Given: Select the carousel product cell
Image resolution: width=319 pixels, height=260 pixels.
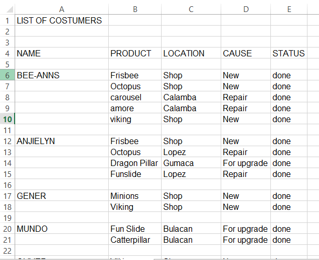Looking at the screenshot, I should tap(126, 97).
